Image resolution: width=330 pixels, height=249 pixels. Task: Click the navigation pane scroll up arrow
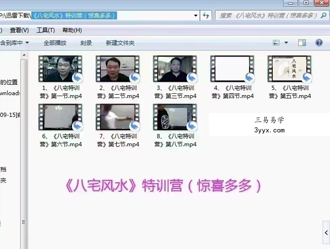(x=24, y=55)
